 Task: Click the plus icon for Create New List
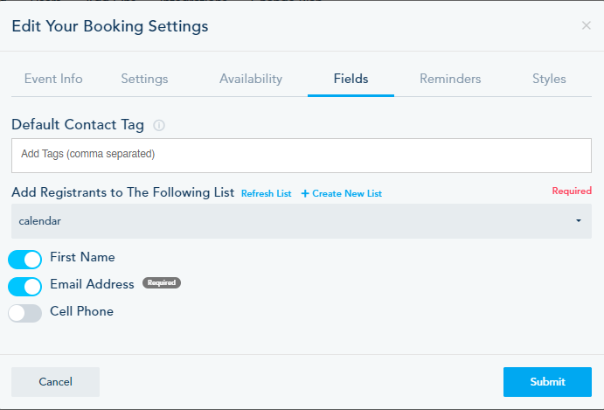[x=305, y=193]
